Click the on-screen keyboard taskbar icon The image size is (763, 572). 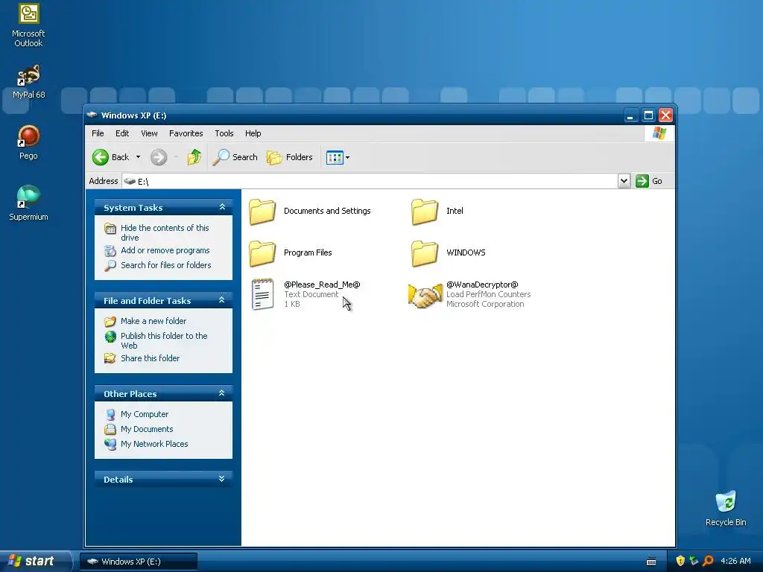point(651,562)
